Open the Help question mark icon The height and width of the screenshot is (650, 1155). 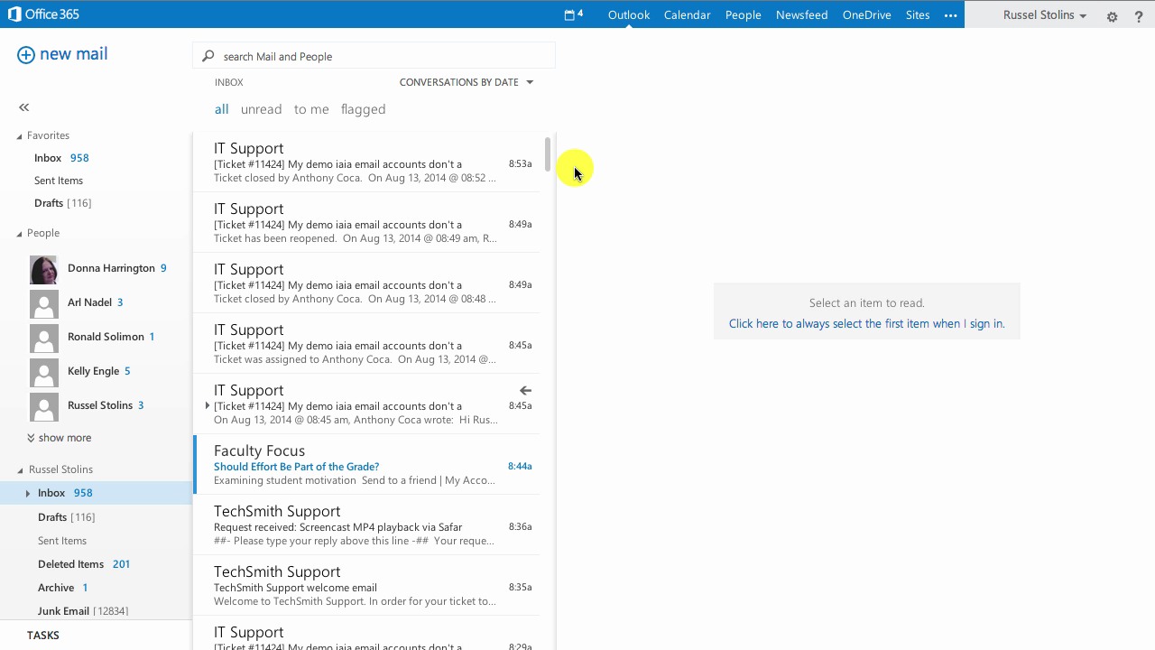click(x=1138, y=16)
